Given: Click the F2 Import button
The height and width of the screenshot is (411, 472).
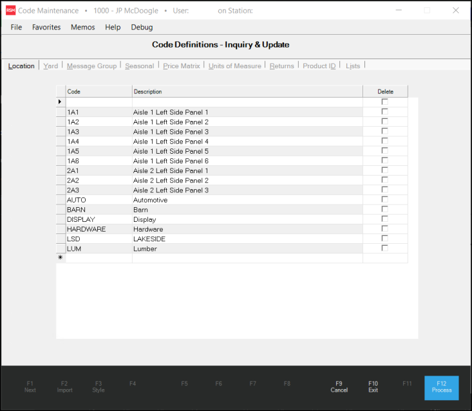Looking at the screenshot, I should pyautogui.click(x=64, y=387).
